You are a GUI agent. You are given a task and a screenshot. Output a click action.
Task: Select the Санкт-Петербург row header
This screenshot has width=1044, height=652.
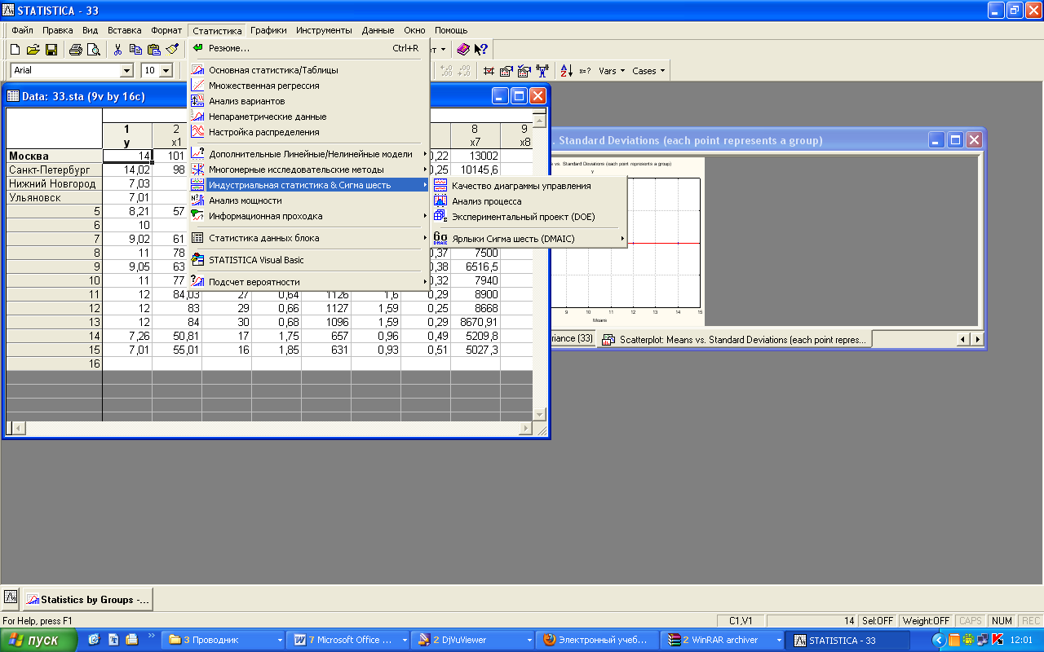(54, 170)
